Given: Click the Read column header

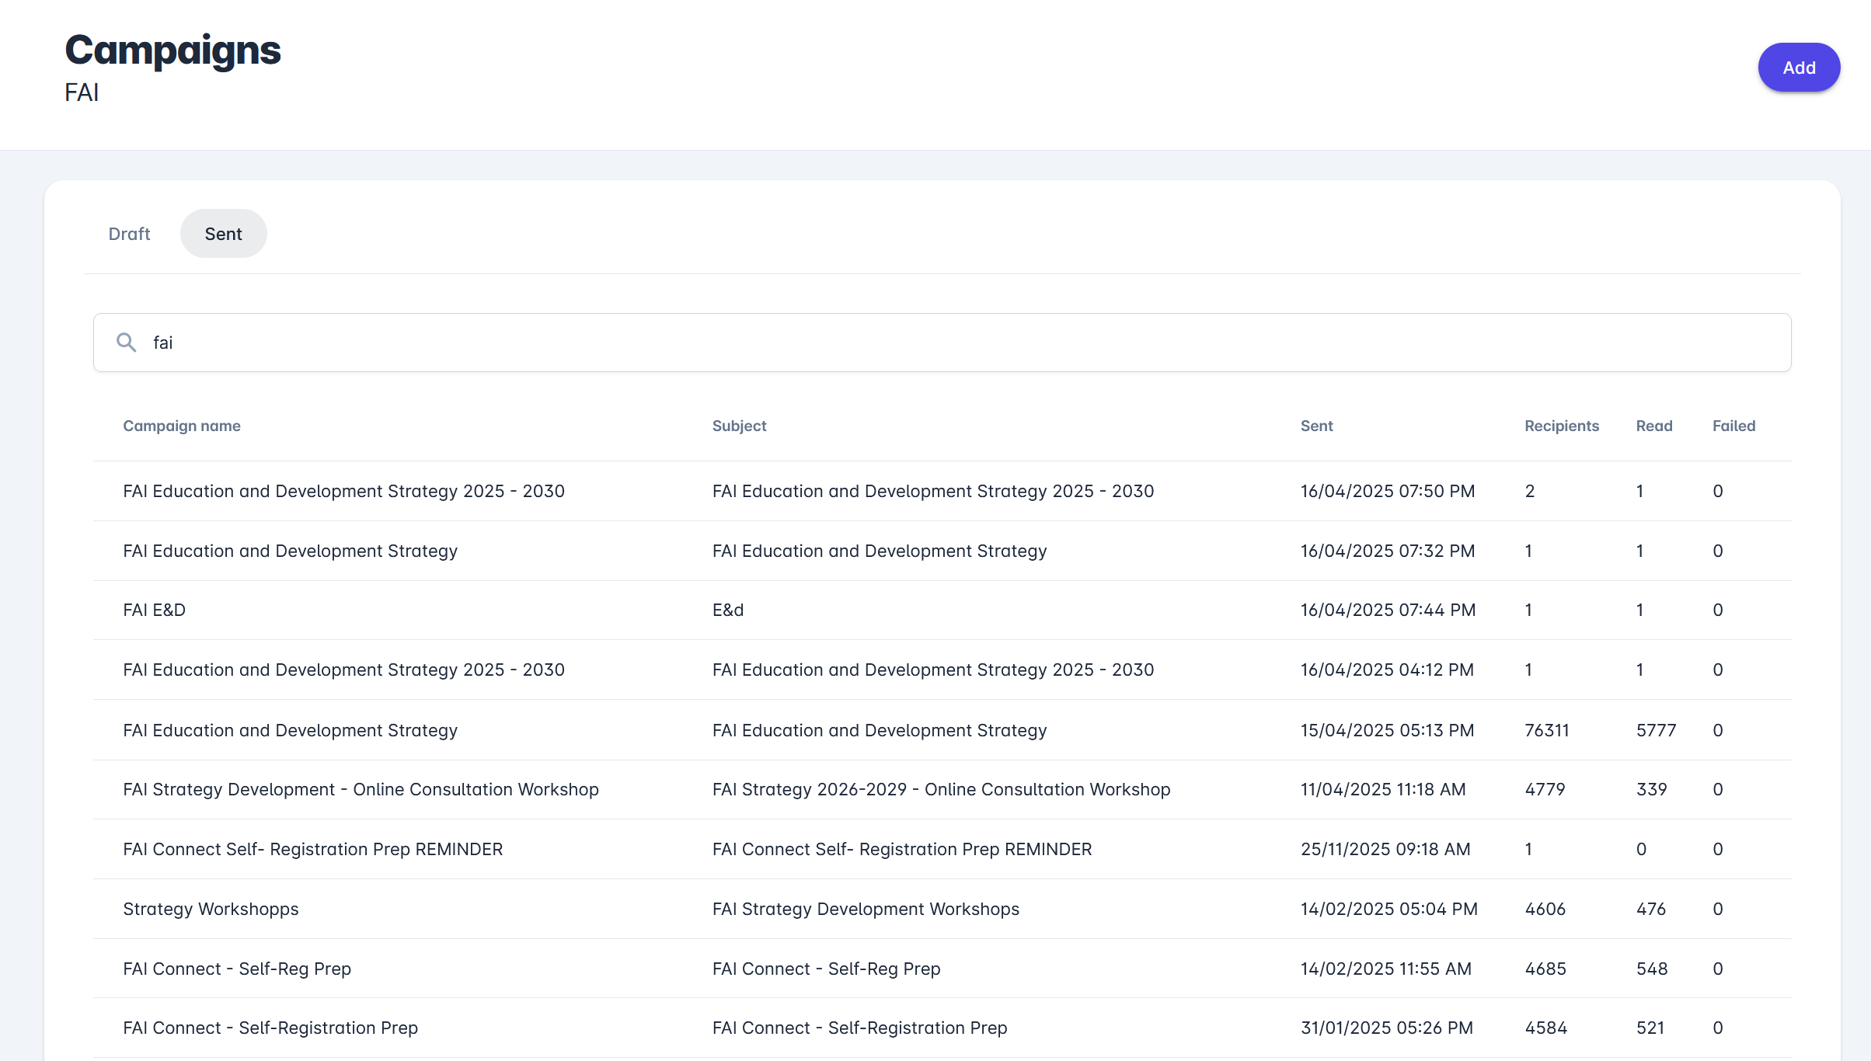Looking at the screenshot, I should 1653,426.
